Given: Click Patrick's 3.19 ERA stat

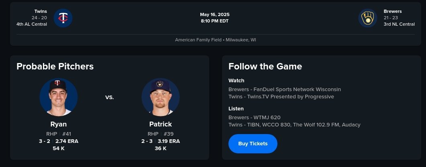Looking at the screenshot, I should [169, 141].
